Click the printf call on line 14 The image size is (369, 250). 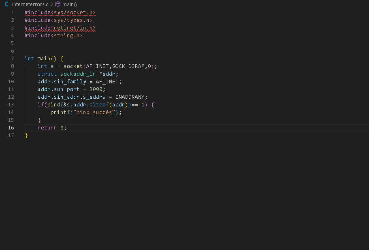click(60, 112)
